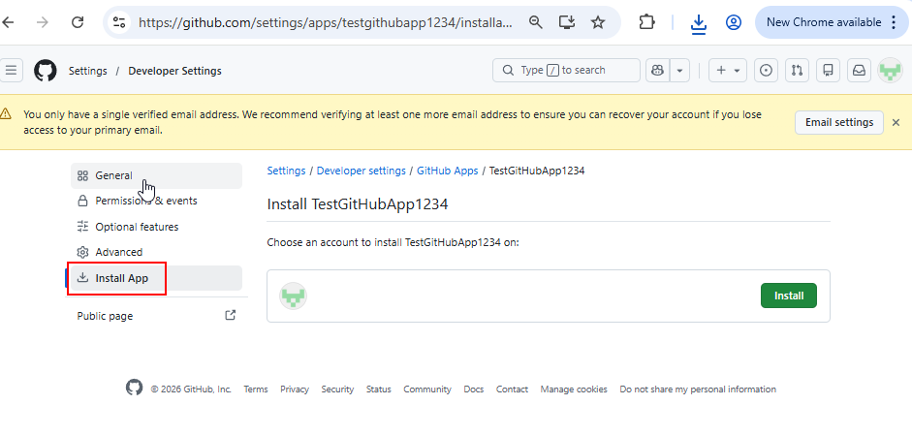Dismiss the email verification warning banner
The image size is (912, 436).
(896, 122)
